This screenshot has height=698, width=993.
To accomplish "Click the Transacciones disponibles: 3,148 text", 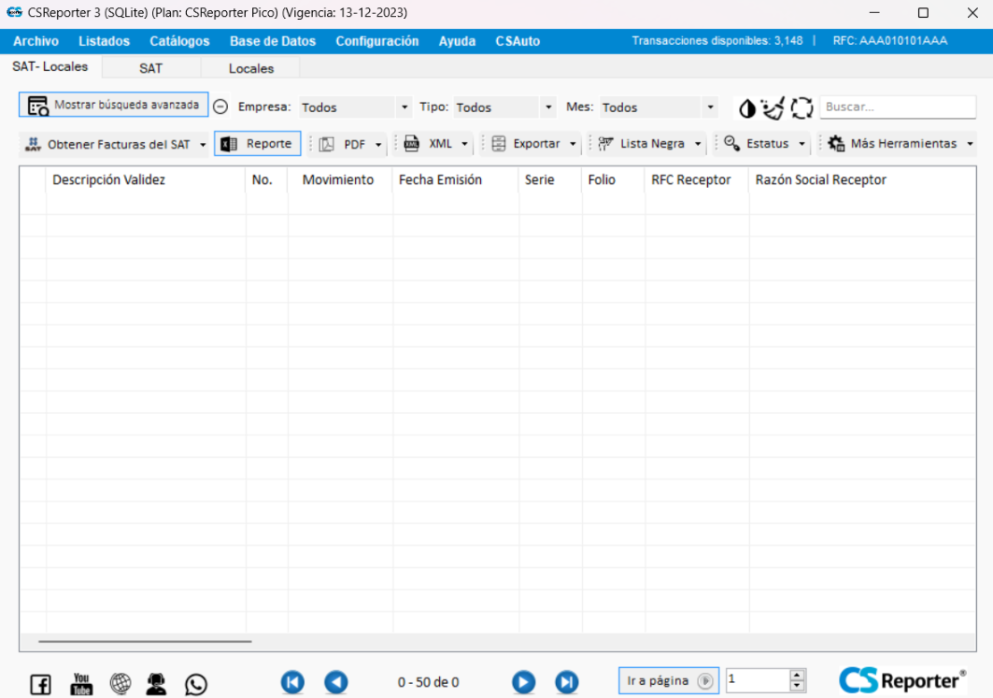I will 716,40.
